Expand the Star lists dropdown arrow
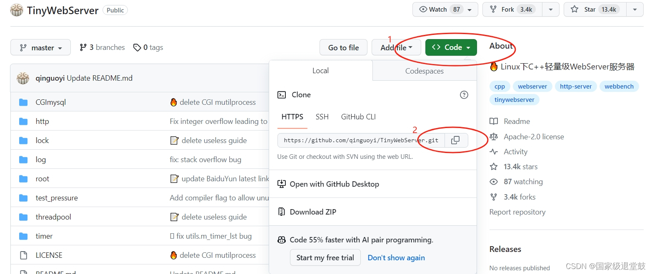 click(635, 10)
